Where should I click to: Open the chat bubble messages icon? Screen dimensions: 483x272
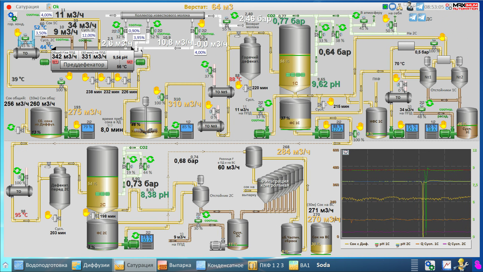(x=392, y=7)
